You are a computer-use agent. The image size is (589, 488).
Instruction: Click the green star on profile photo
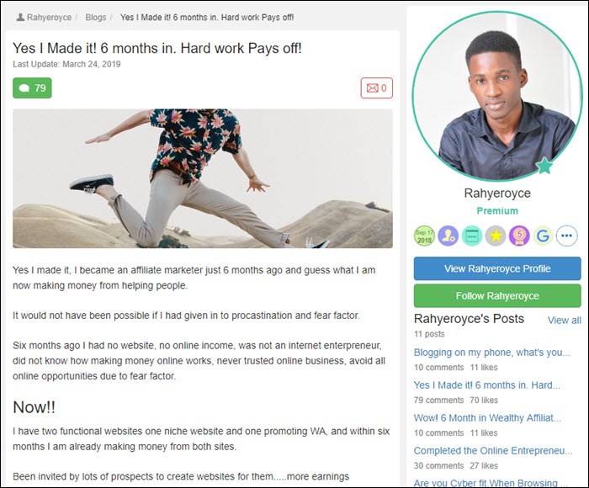544,166
